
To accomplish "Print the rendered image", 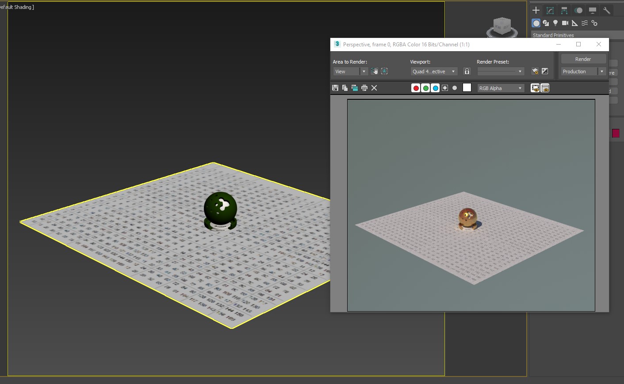I will click(x=364, y=88).
